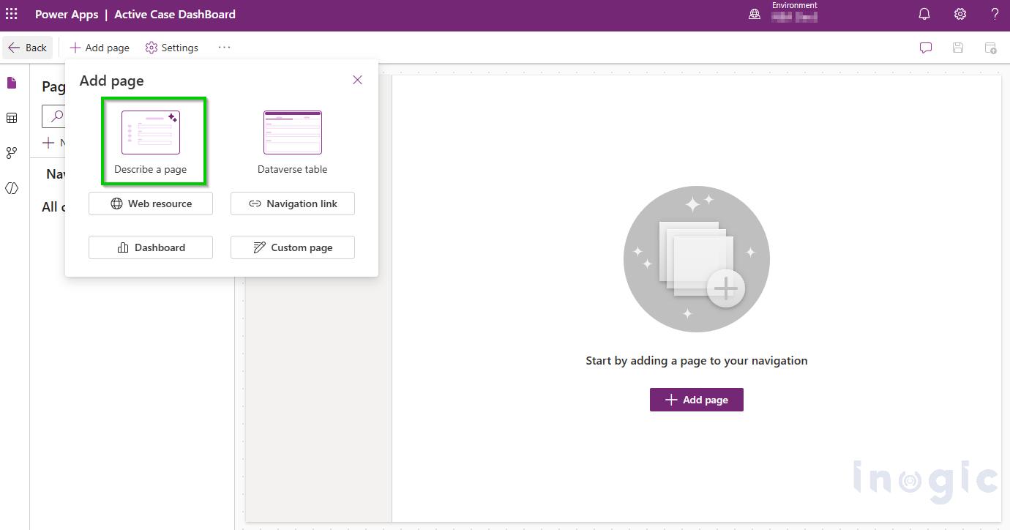Open the Data table icon in sidebar
The height and width of the screenshot is (530, 1010).
click(x=12, y=118)
